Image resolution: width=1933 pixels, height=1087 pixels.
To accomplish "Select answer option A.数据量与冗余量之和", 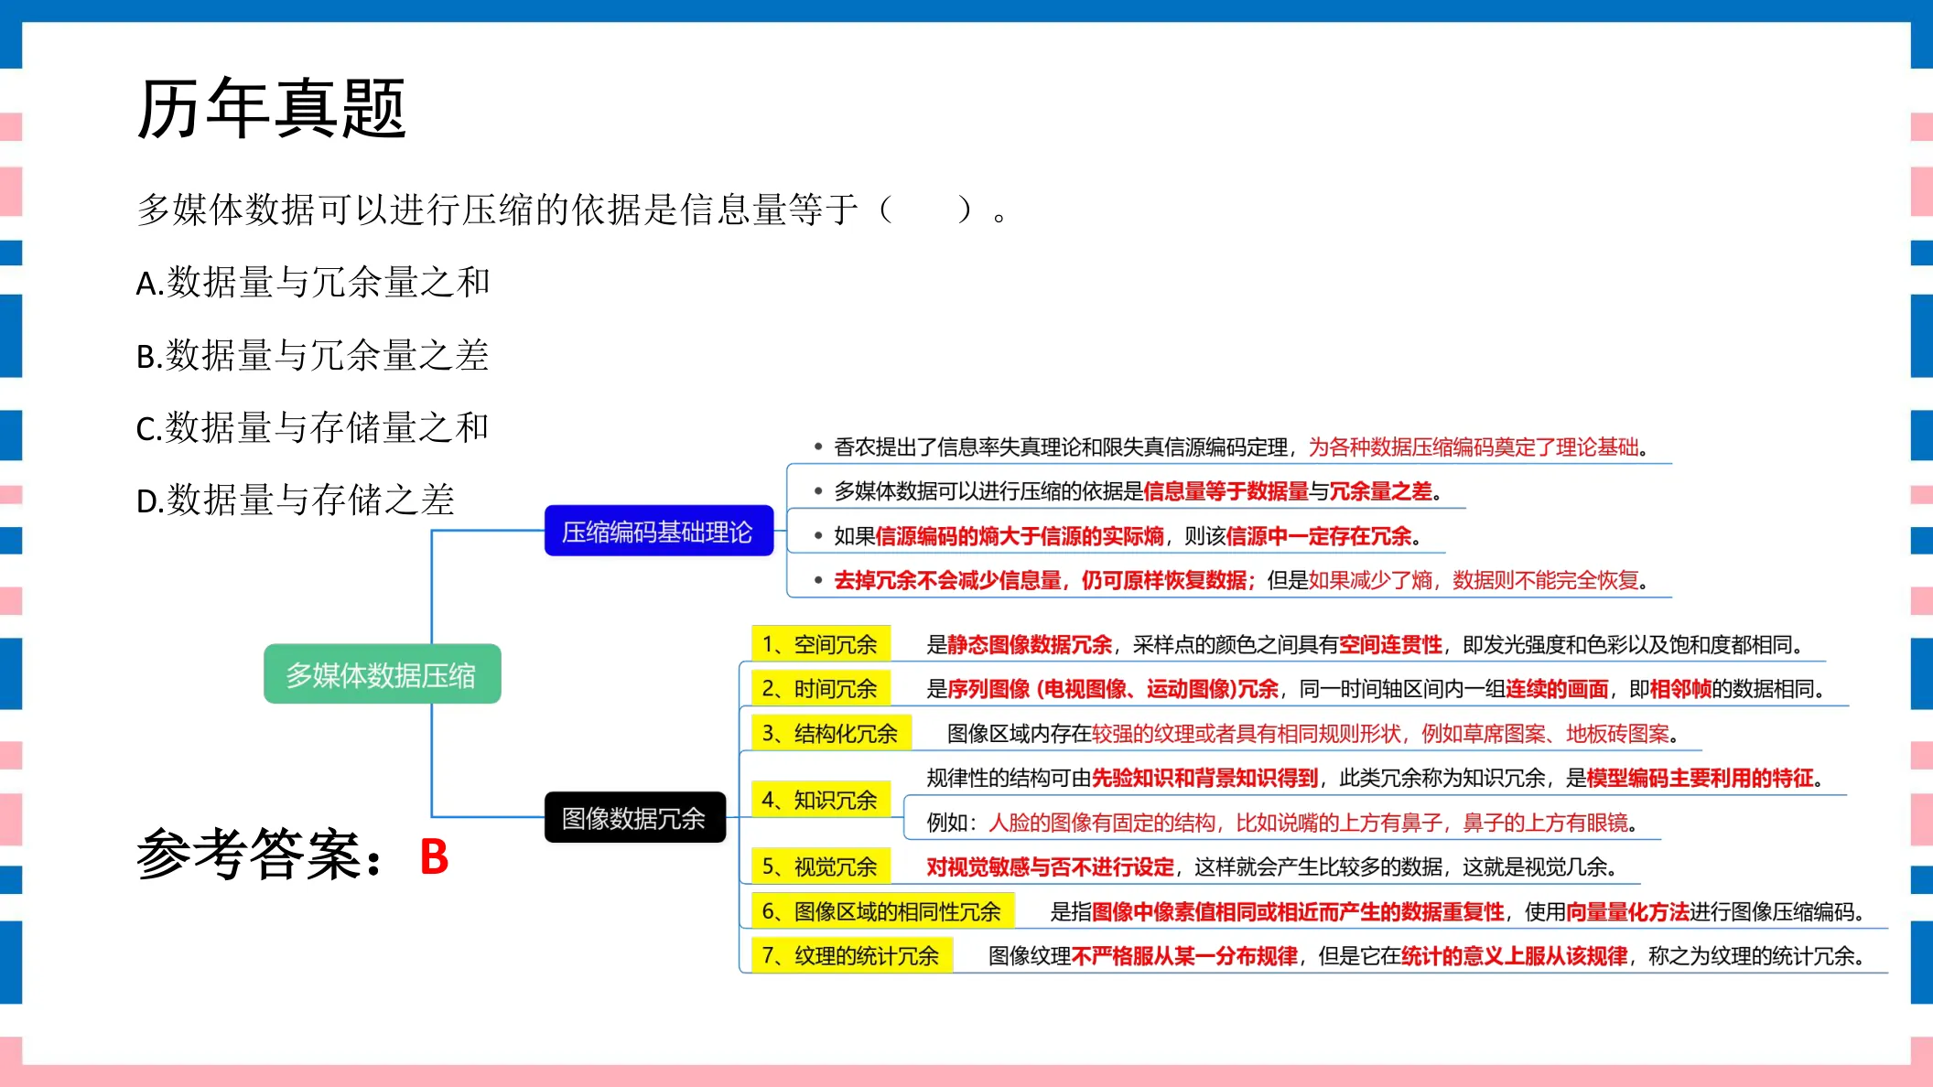I will pyautogui.click(x=313, y=282).
